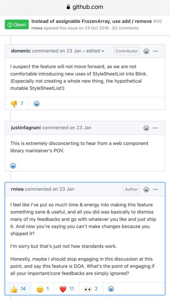Screen dimensions: 170x300
Task: Toggle the thumbs-up reaction with 14 votes
Action: click(18, 289)
